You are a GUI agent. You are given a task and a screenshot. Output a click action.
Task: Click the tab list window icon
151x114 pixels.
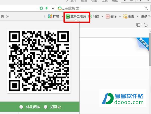tap(138, 25)
